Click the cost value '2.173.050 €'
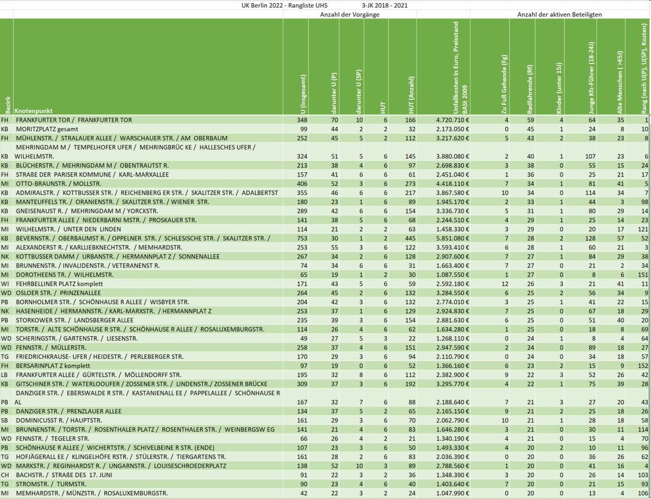The height and width of the screenshot is (499, 651). pyautogui.click(x=452, y=129)
